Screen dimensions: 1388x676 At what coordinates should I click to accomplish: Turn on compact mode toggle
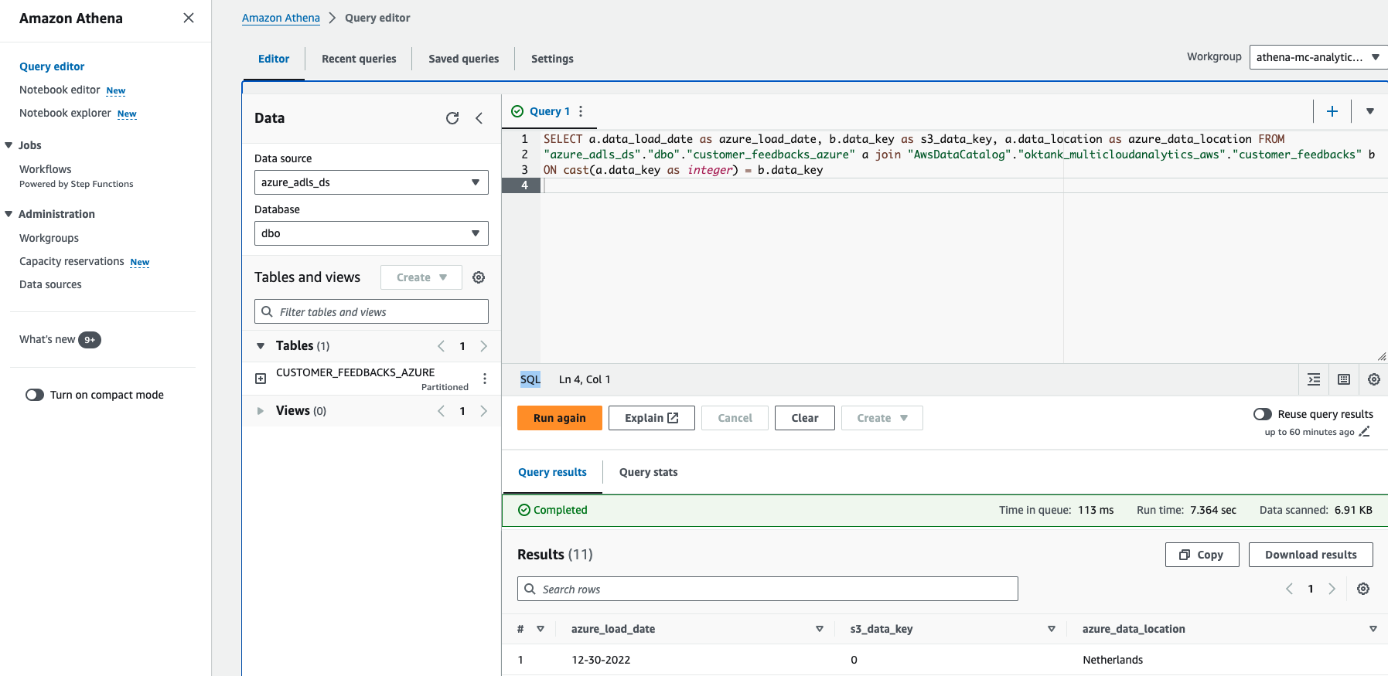pos(35,395)
